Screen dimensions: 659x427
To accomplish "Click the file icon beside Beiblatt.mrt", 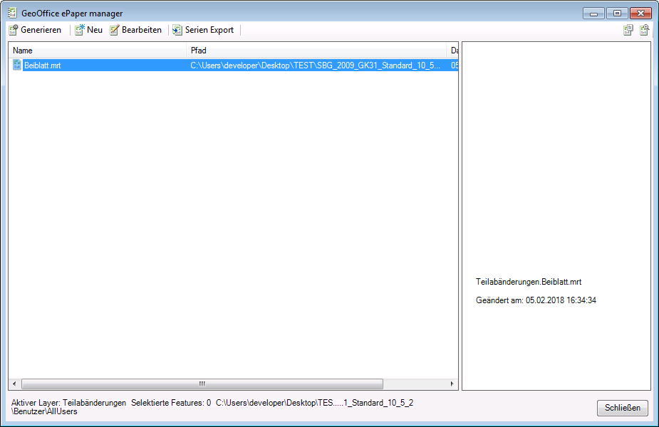I will pyautogui.click(x=17, y=65).
